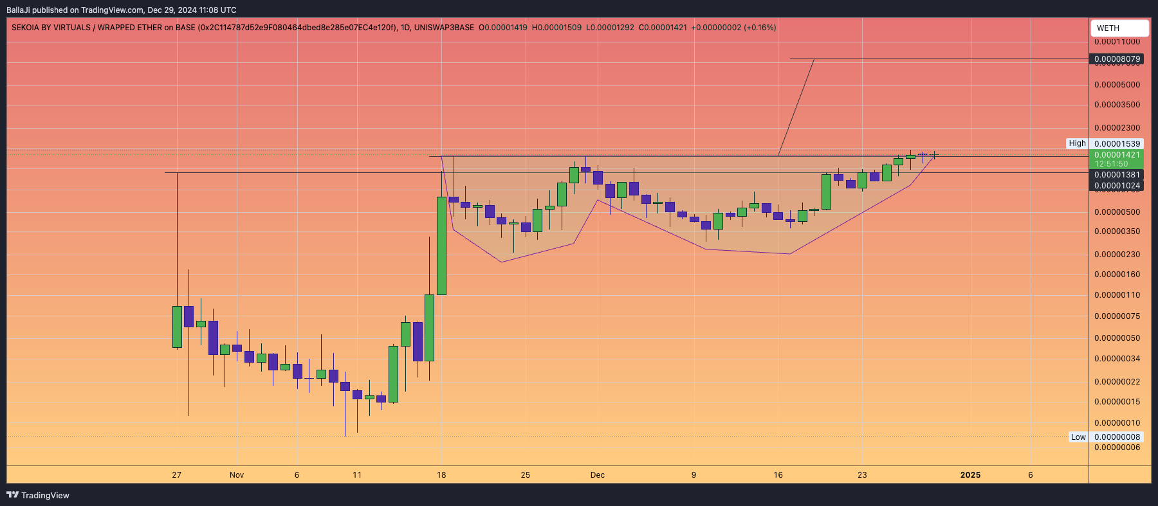Click the 12:51:50 countdown timer label
The width and height of the screenshot is (1158, 506).
[x=1112, y=164]
